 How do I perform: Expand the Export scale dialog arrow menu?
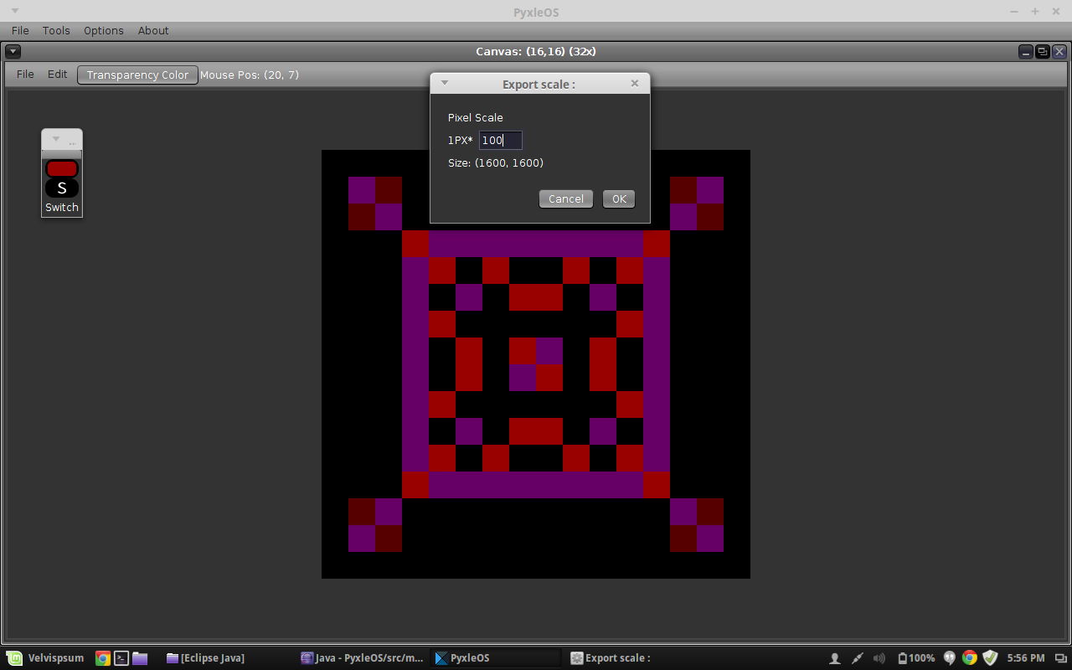tap(445, 83)
